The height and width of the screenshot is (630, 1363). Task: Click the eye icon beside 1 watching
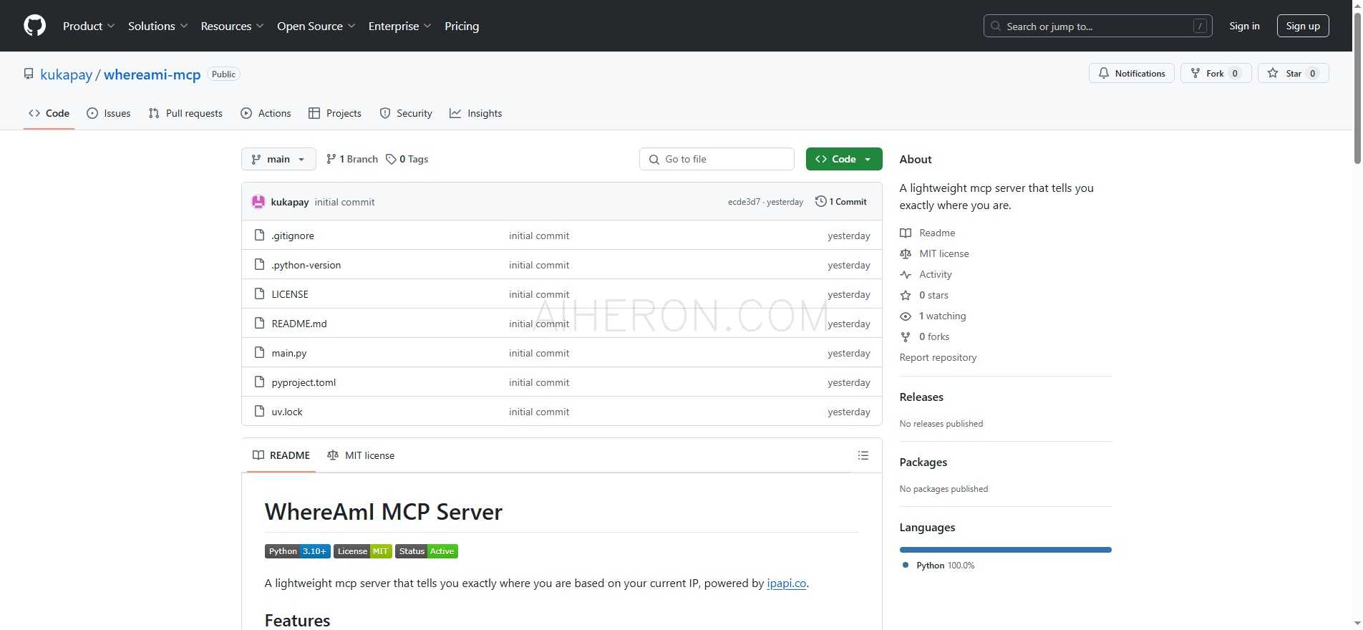point(906,316)
